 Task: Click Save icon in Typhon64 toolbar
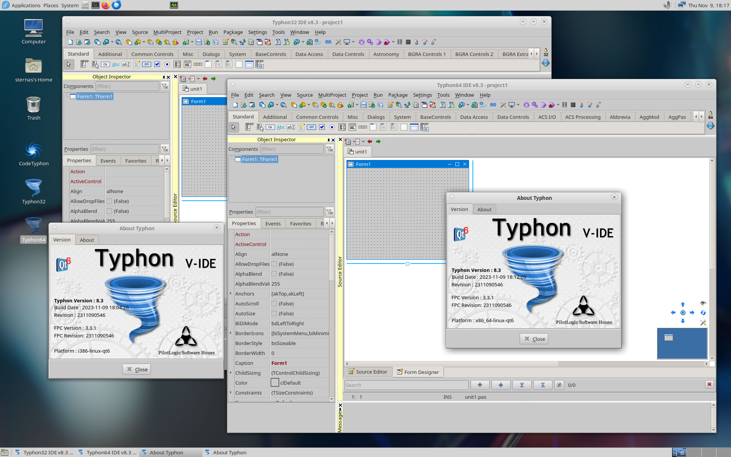pos(364,105)
